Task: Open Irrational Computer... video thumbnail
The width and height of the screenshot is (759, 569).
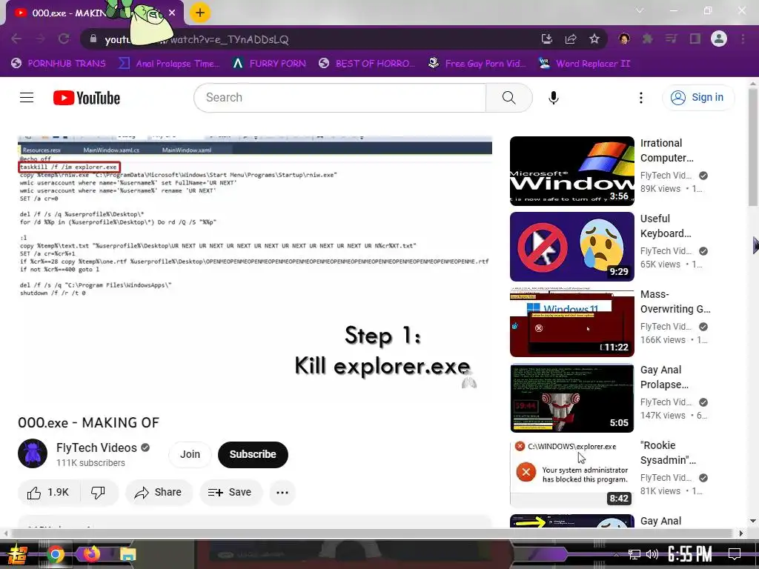Action: click(571, 171)
